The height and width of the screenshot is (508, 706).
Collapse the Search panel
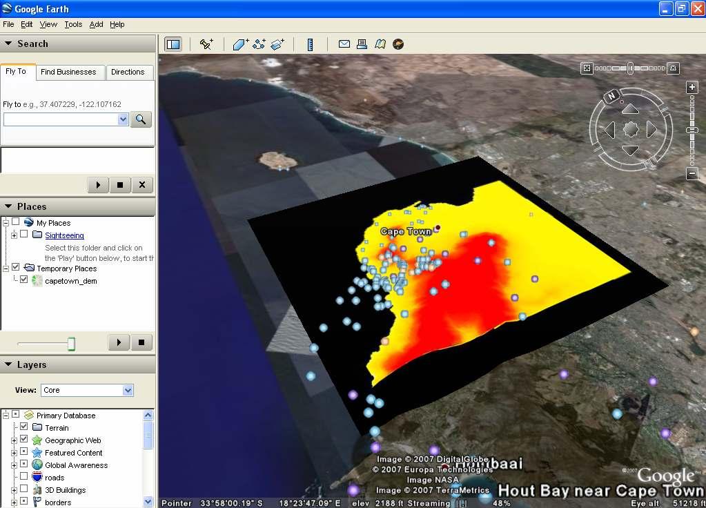pyautogui.click(x=8, y=43)
